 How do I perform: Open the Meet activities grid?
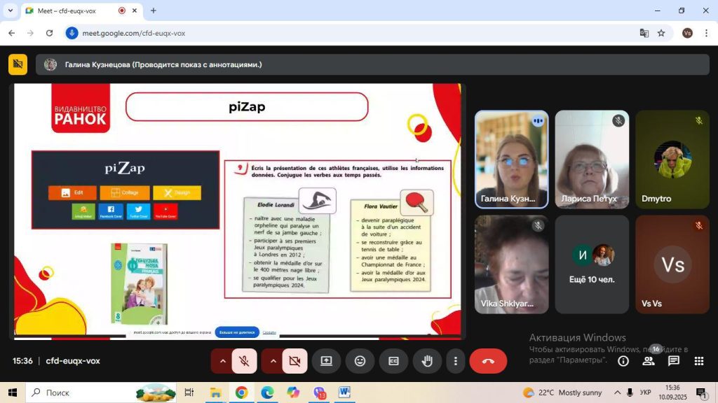[x=699, y=361]
